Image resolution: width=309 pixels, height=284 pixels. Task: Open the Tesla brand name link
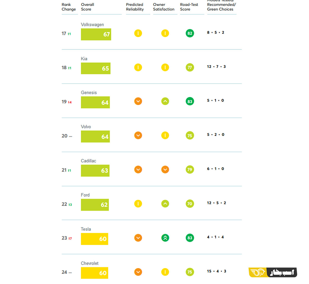(86, 229)
